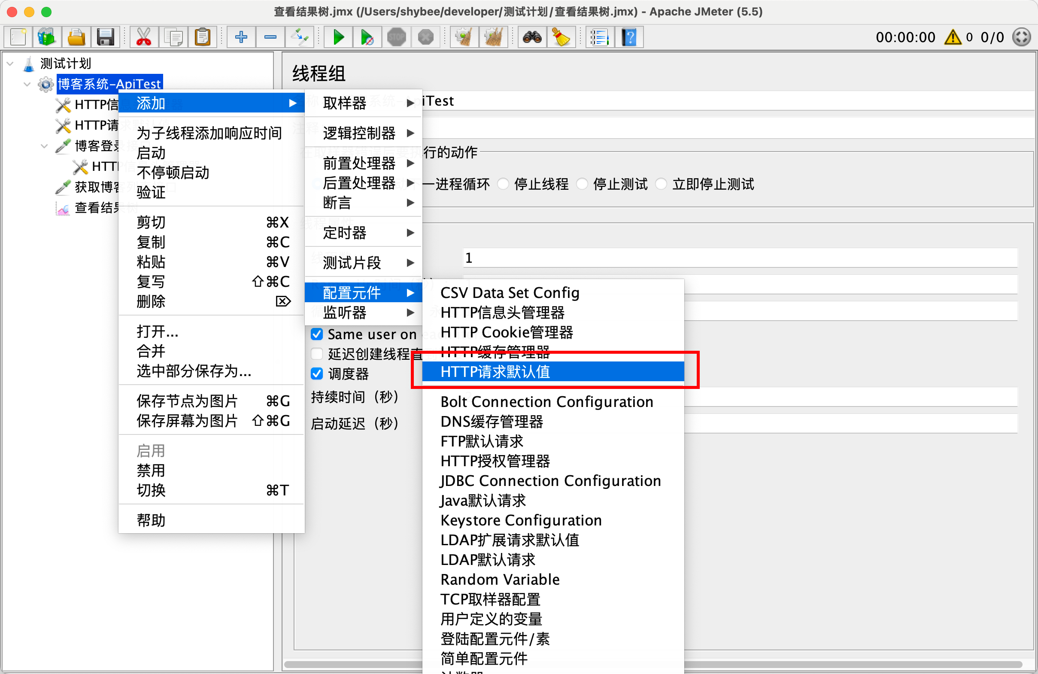Viewport: 1038px width, 674px height.
Task: Select 查看结果树 listener in tree
Action: coord(96,208)
